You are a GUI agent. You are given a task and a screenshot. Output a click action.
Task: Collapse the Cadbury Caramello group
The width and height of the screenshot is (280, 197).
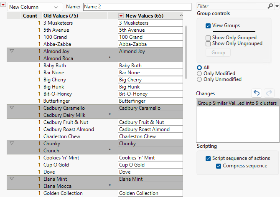(12, 108)
